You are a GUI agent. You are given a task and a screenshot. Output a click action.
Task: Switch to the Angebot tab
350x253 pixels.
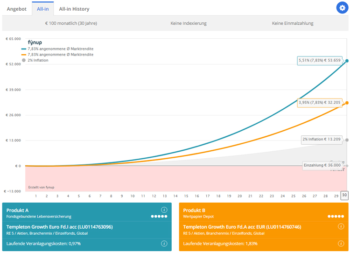17,9
